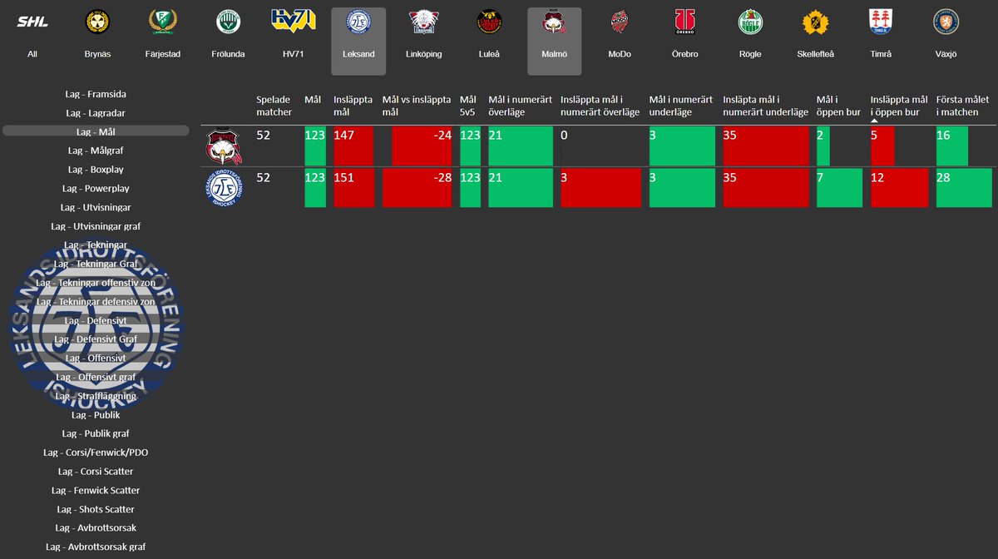
Task: Navigate to Lag - Defensivt Graf
Action: (96, 339)
